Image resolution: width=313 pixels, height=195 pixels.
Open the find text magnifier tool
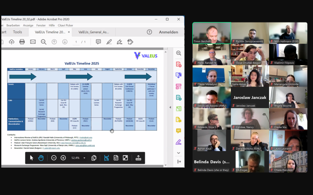[44, 42]
